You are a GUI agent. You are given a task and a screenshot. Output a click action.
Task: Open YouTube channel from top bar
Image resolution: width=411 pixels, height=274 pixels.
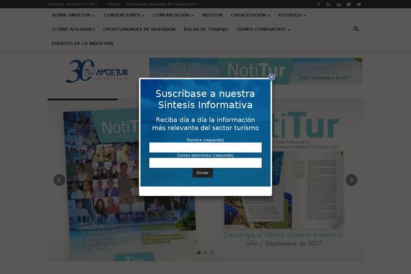[359, 4]
